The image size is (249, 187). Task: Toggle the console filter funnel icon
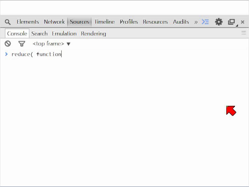click(x=22, y=44)
